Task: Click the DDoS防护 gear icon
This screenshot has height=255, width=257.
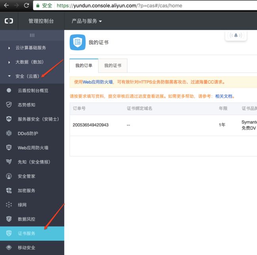Action: [x=9, y=133]
